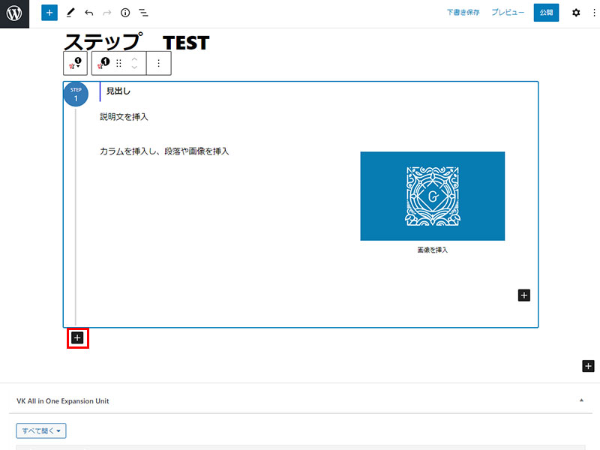Open the blue block inserter in top toolbar
Viewport: 600px width, 450px height.
49,13
